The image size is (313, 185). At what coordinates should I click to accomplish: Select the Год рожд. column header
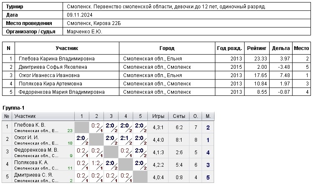click(x=229, y=48)
